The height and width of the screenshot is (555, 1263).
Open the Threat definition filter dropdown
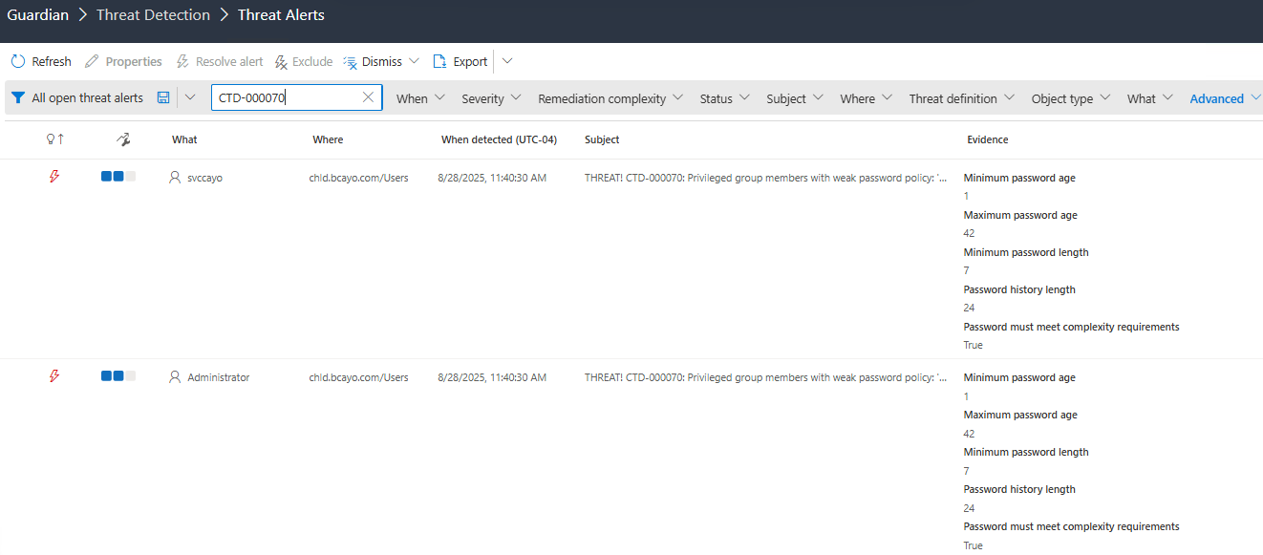click(961, 98)
